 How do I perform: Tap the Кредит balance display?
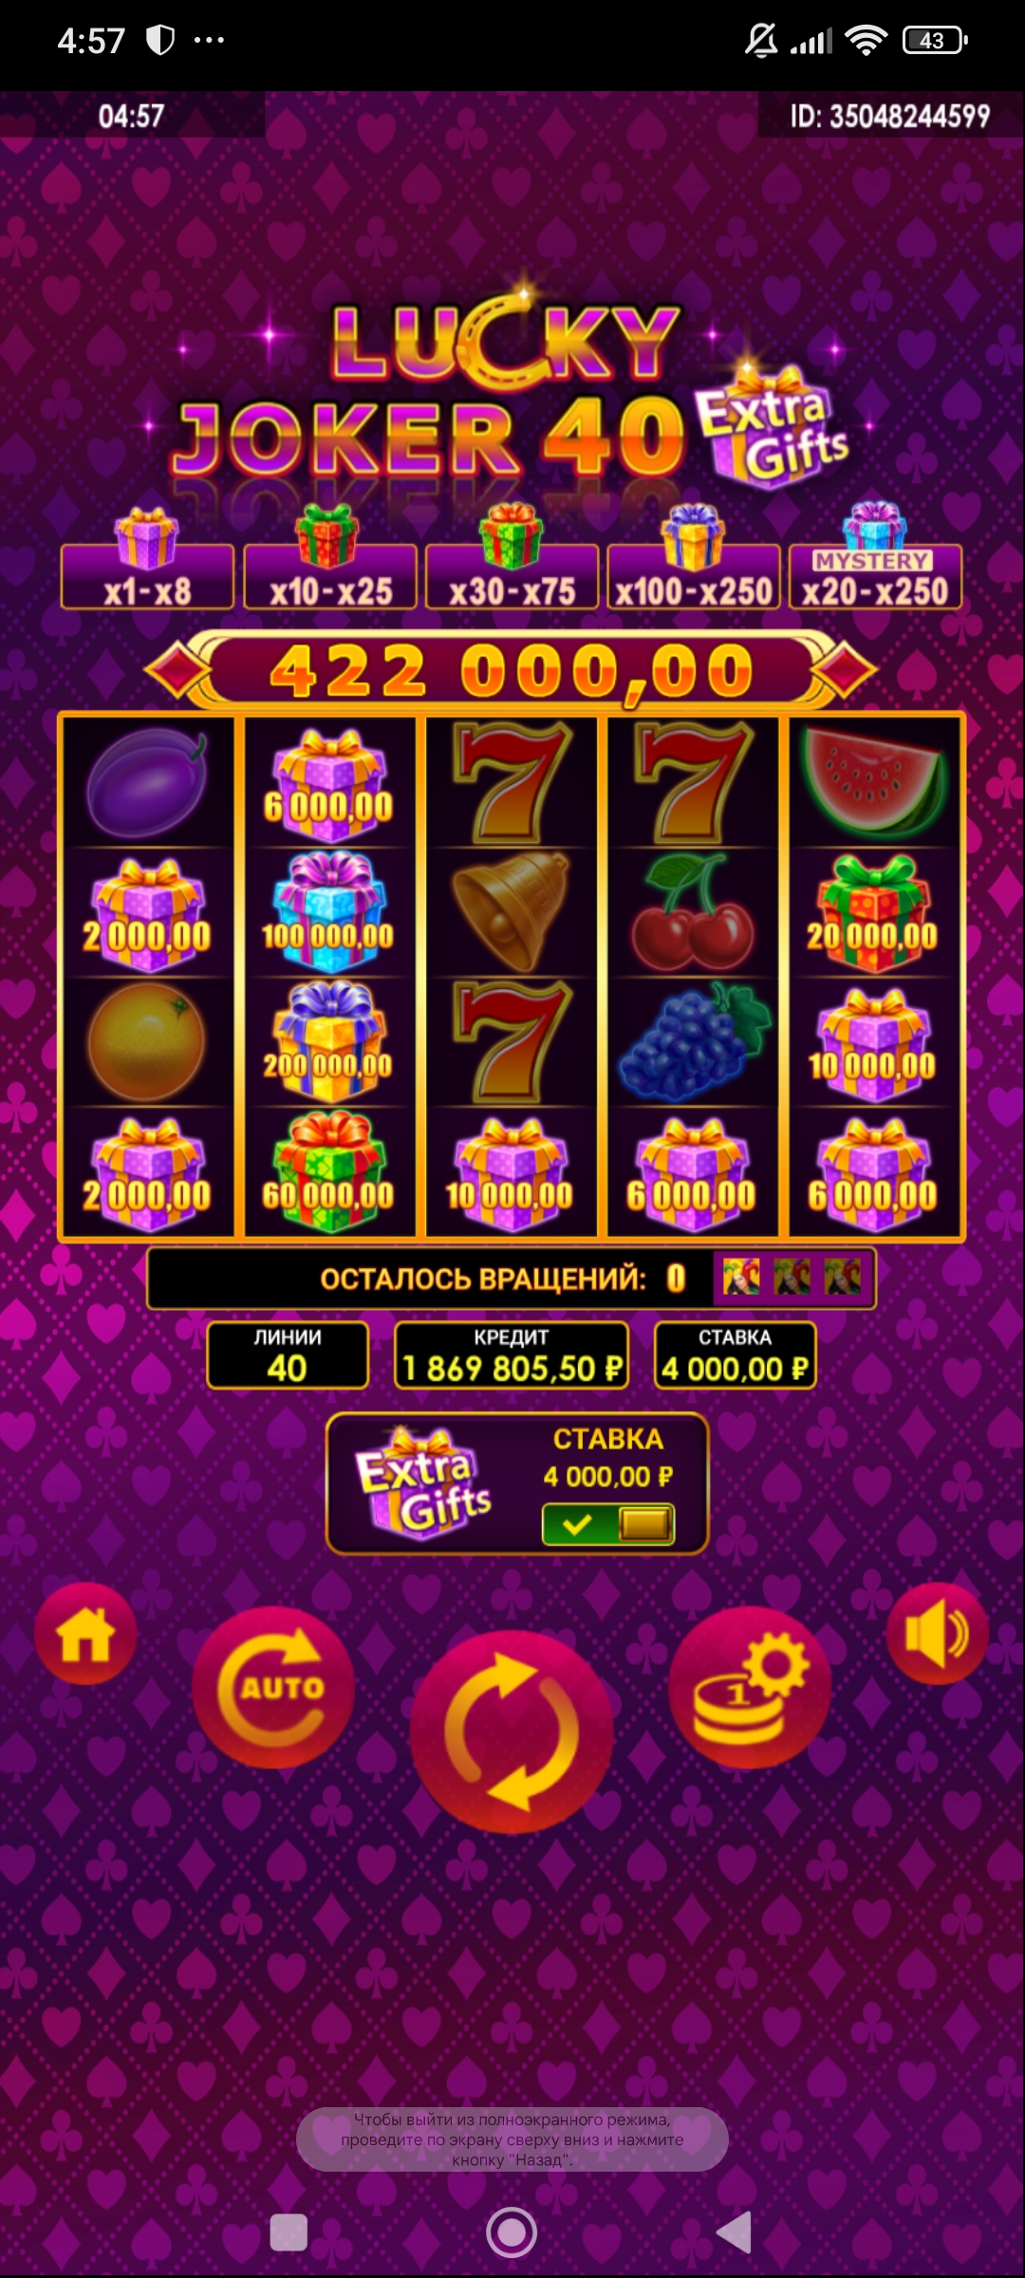(512, 1355)
